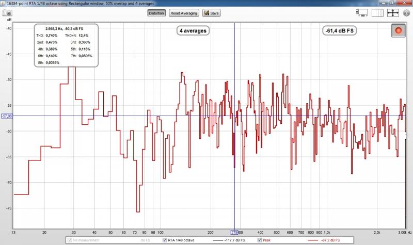
Task: Click the camera capture graph icon
Action: pyautogui.click(x=7, y=13)
